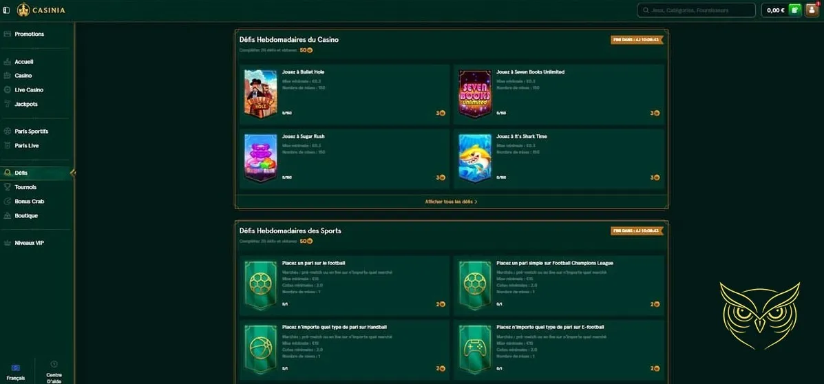Open Paris Sportifs ball icon
The image size is (824, 384).
pyautogui.click(x=8, y=131)
